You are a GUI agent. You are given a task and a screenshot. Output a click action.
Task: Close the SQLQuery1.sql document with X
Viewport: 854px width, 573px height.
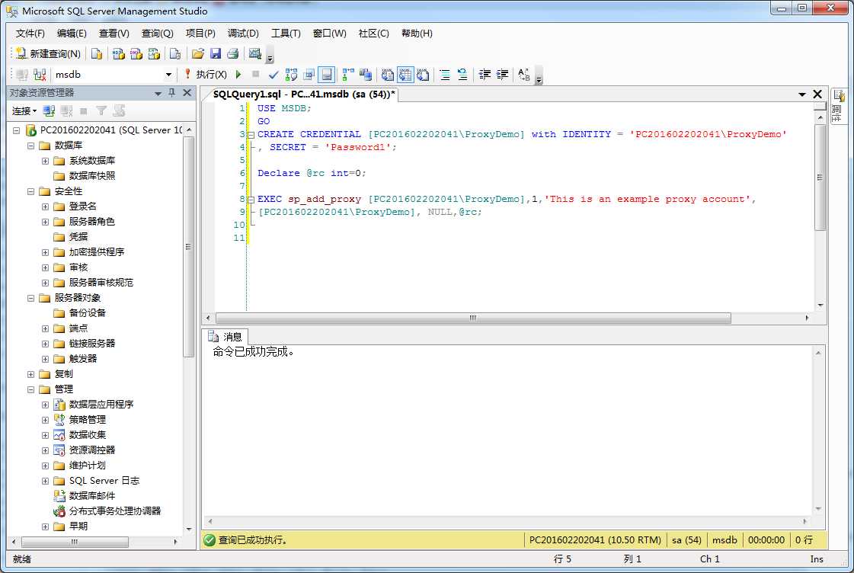coord(817,94)
